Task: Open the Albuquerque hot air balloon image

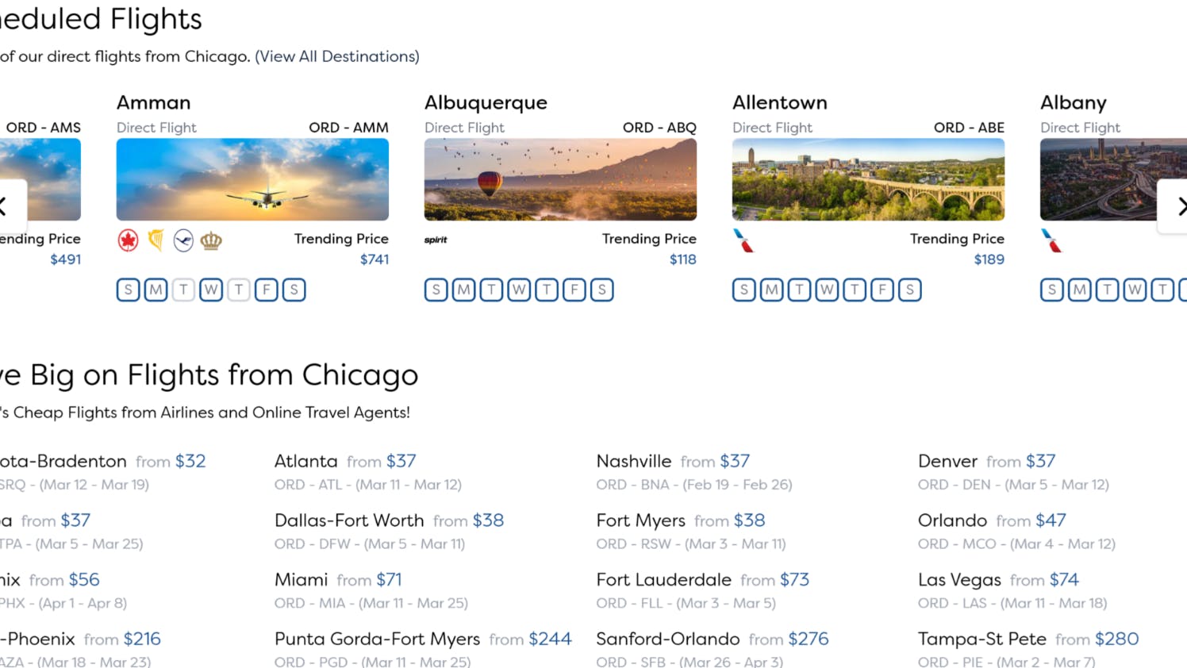Action: tap(560, 179)
